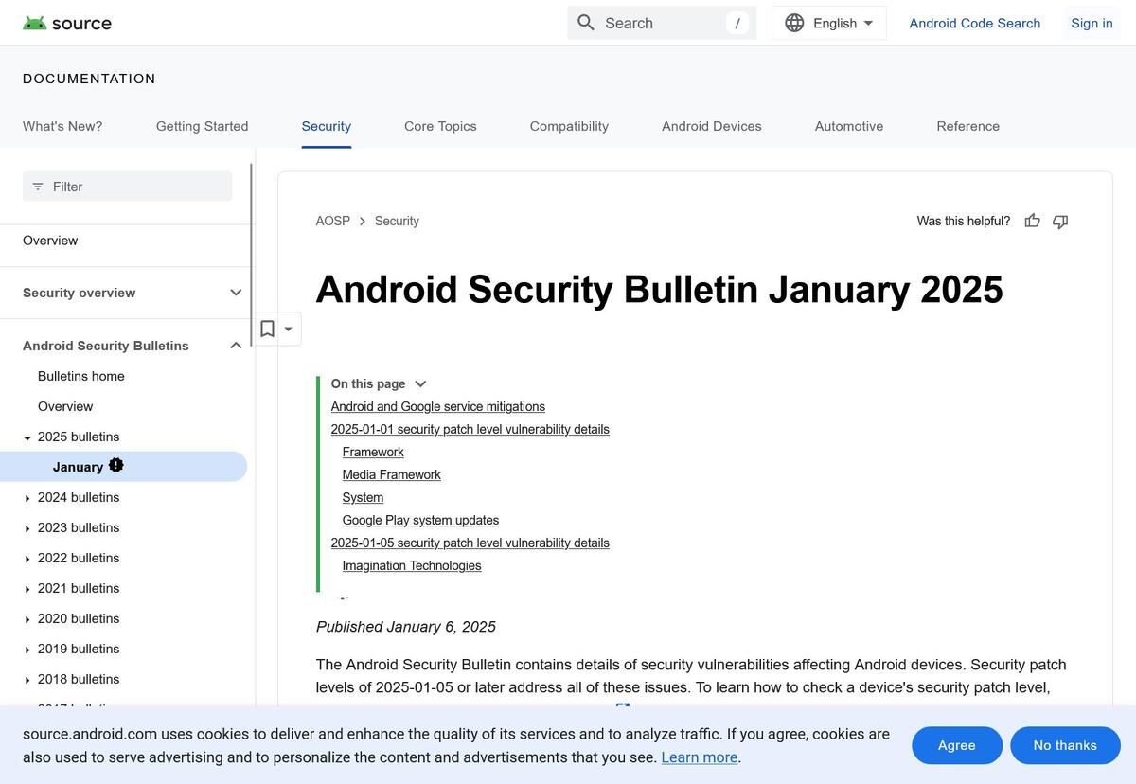This screenshot has height=784, width=1136.
Task: Open Overview under Android Security Bulletins
Action: pos(65,406)
